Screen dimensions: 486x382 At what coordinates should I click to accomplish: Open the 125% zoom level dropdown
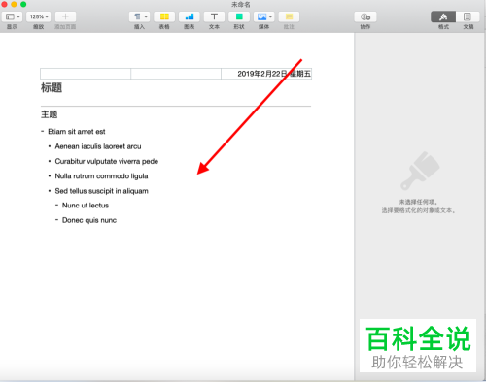pyautogui.click(x=38, y=16)
